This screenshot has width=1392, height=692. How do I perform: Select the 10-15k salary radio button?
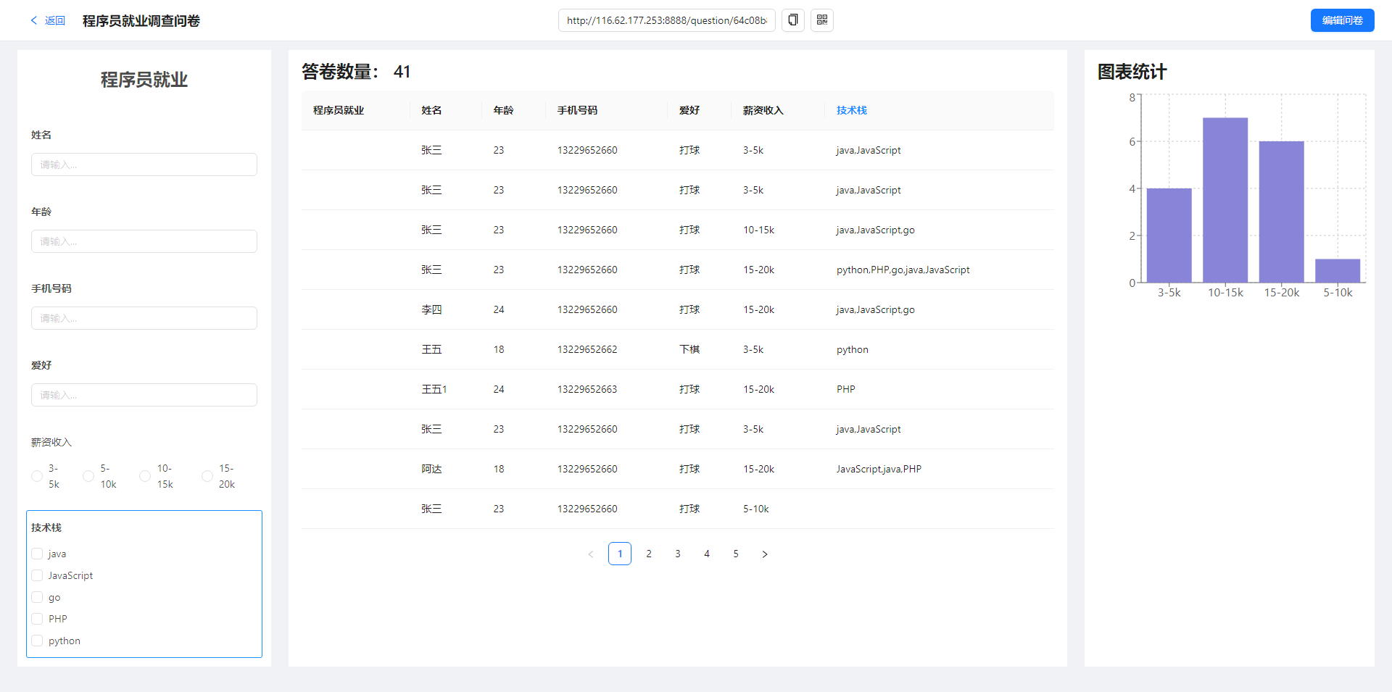(x=145, y=476)
